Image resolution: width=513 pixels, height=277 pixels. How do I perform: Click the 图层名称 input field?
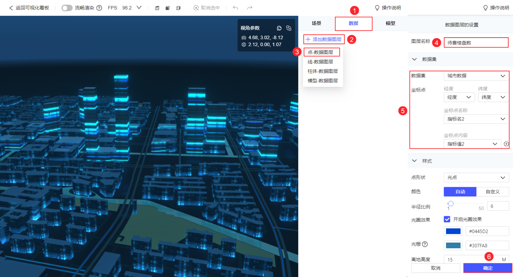click(476, 43)
